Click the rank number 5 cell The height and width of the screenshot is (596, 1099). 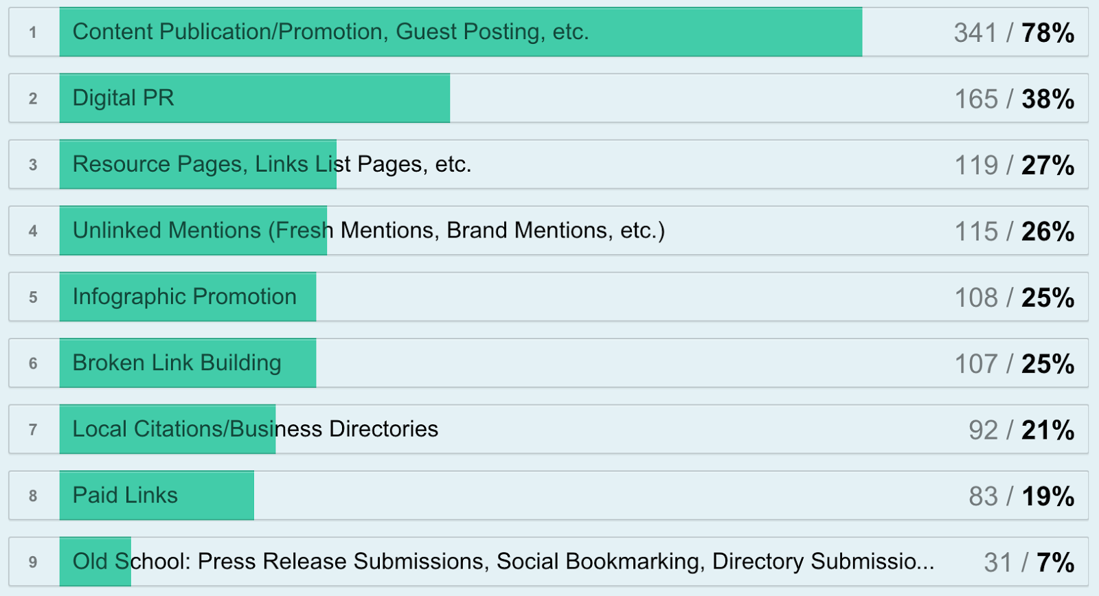(x=33, y=297)
